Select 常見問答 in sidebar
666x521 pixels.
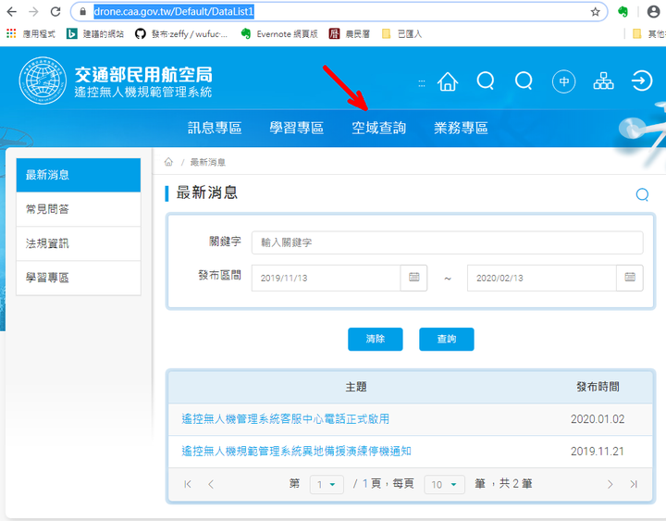click(x=79, y=209)
